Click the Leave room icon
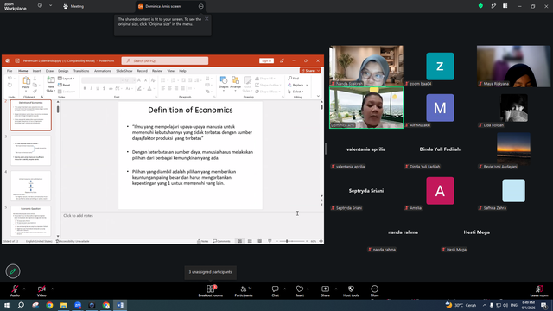553x311 pixels. coord(539,289)
